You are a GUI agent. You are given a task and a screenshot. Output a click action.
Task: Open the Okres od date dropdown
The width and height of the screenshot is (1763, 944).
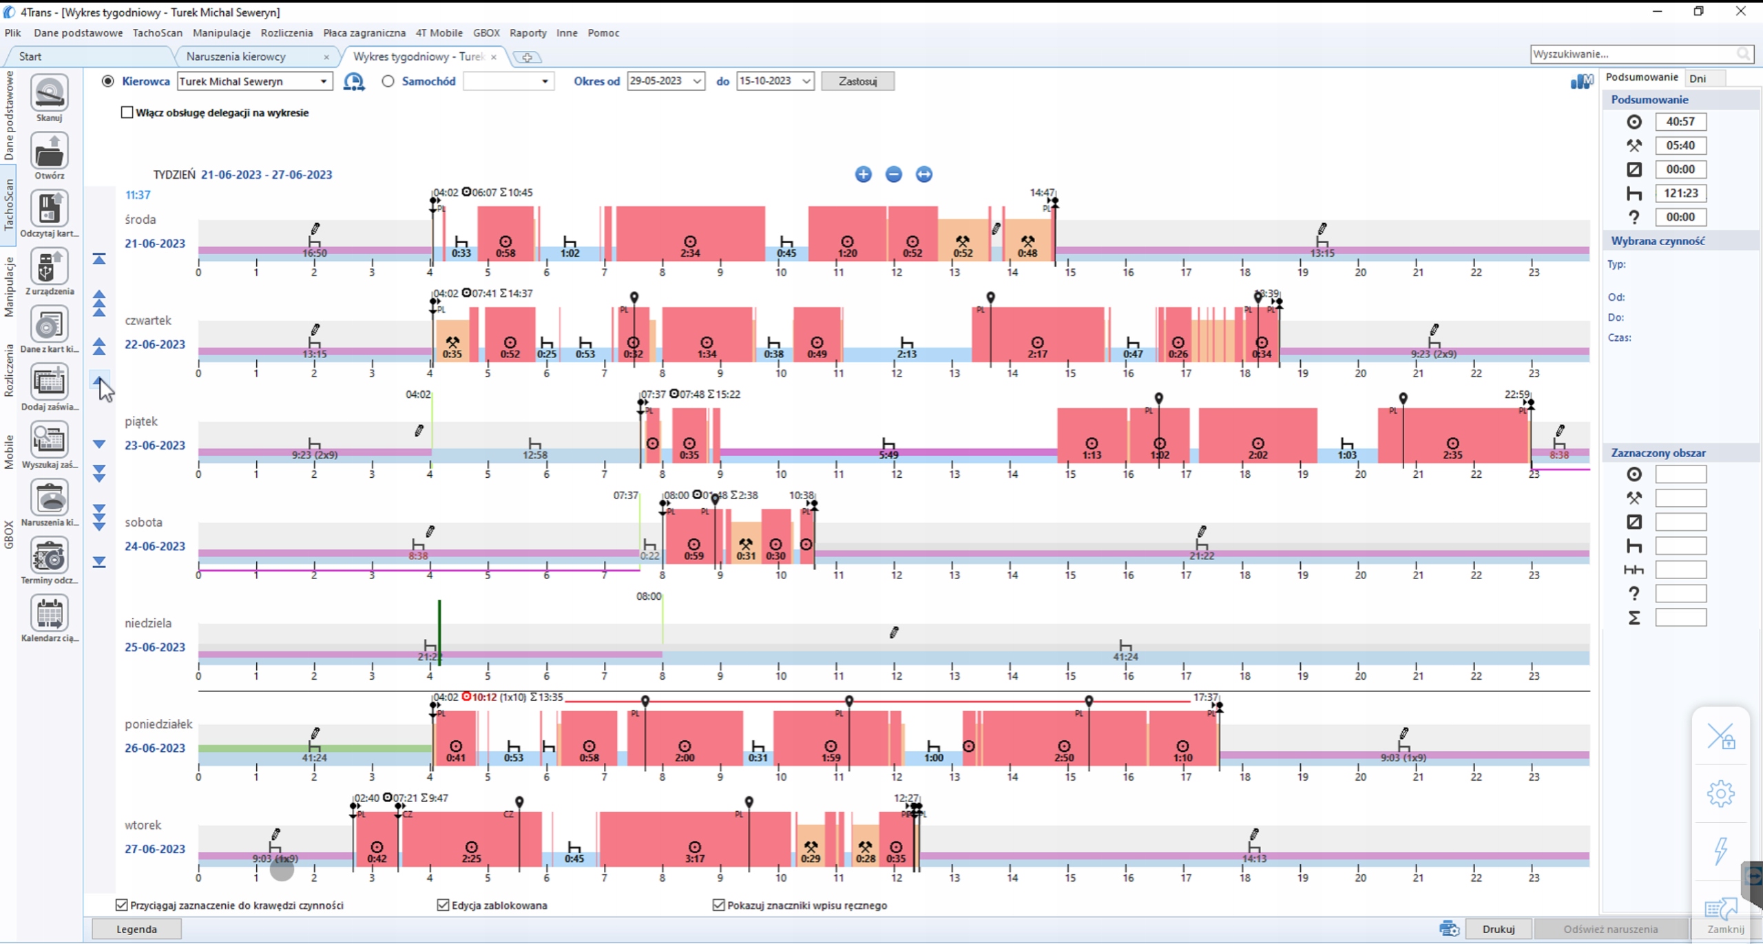pyautogui.click(x=697, y=81)
